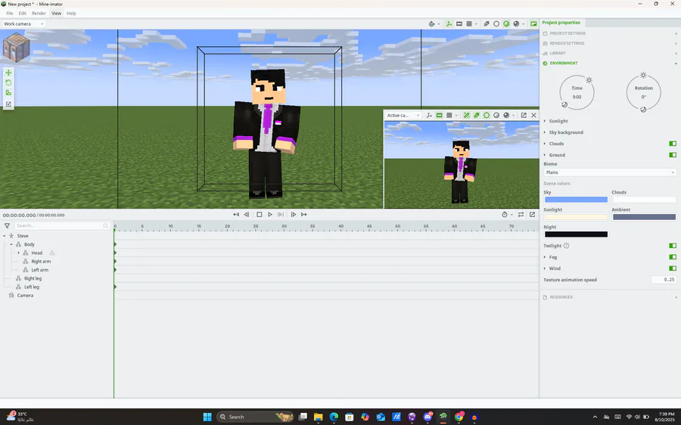Select flat shading circle in work camera toolbar
This screenshot has width=681, height=425.
click(496, 24)
